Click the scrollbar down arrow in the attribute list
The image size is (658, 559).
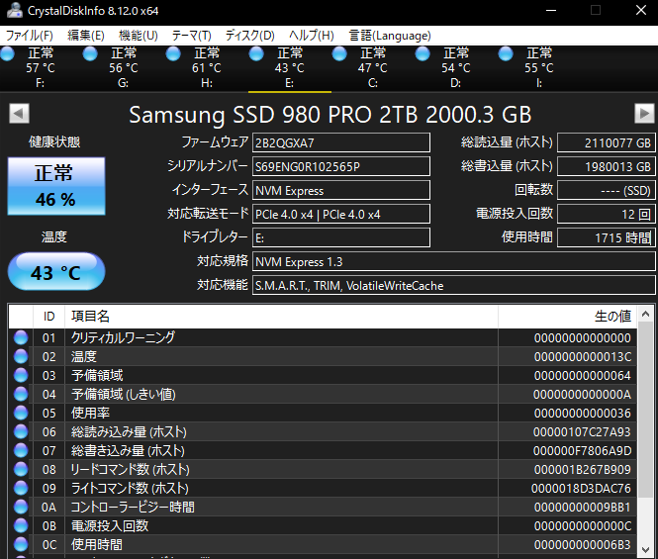click(645, 550)
